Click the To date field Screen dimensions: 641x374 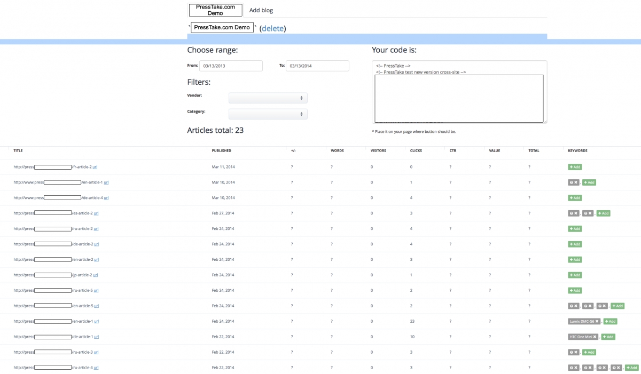pyautogui.click(x=317, y=66)
